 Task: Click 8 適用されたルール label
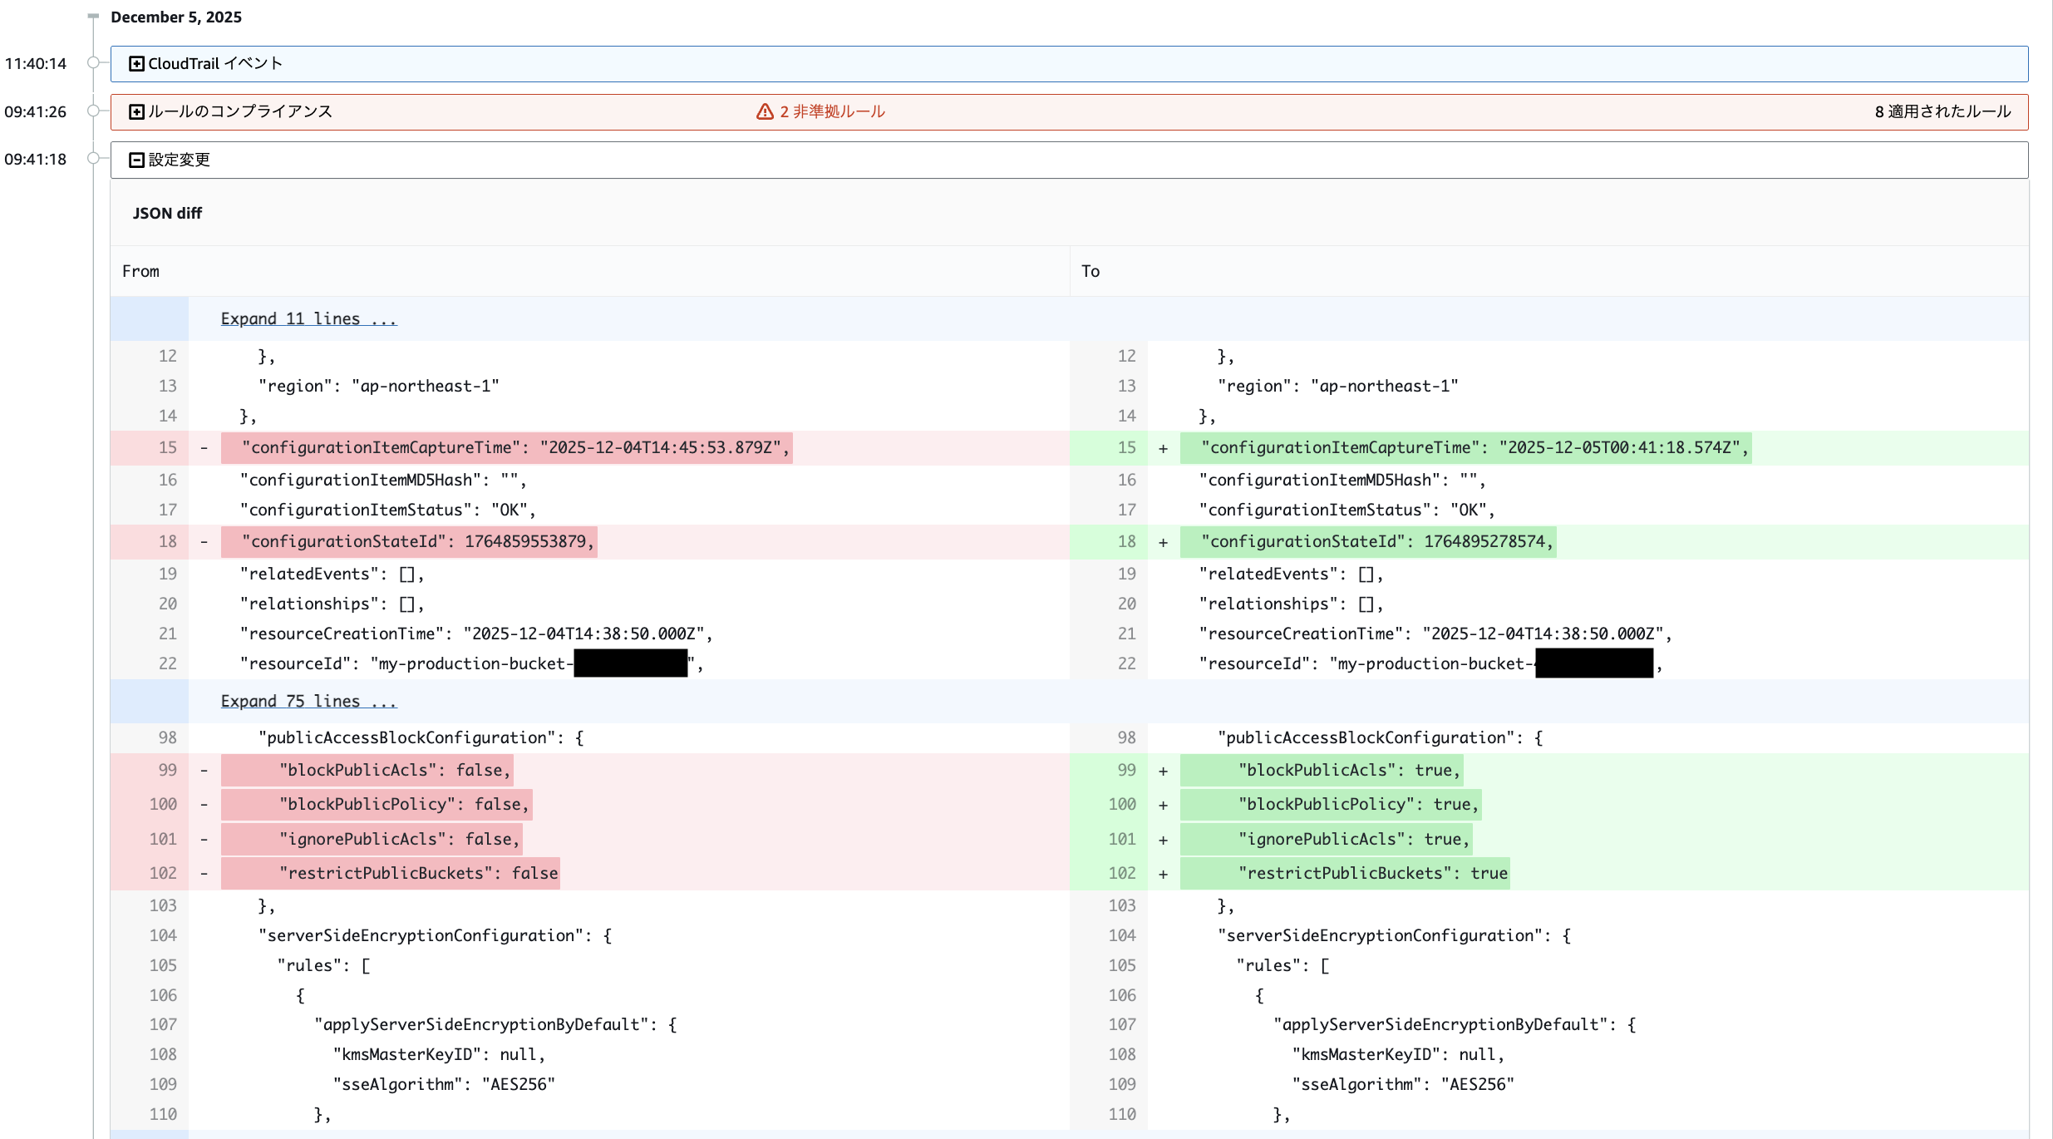click(1942, 111)
